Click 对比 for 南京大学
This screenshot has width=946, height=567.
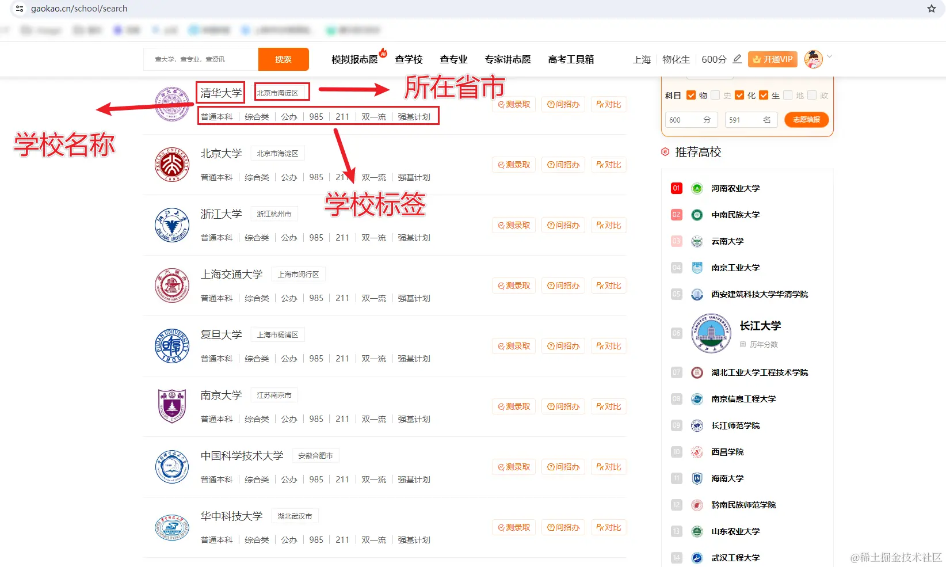(609, 406)
